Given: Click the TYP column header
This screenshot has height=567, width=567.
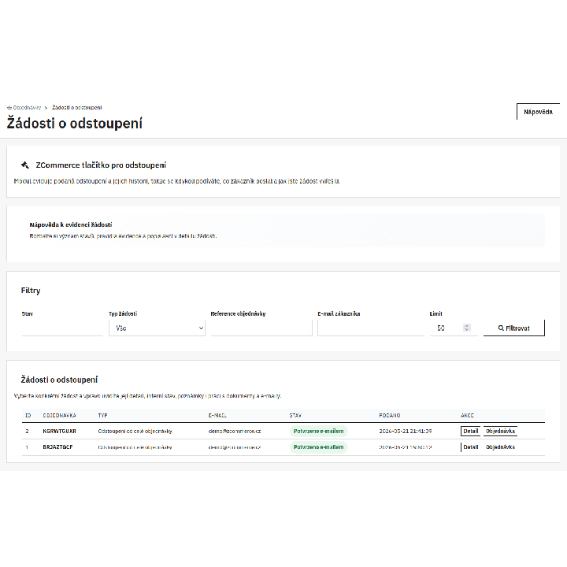Looking at the screenshot, I should [x=102, y=416].
